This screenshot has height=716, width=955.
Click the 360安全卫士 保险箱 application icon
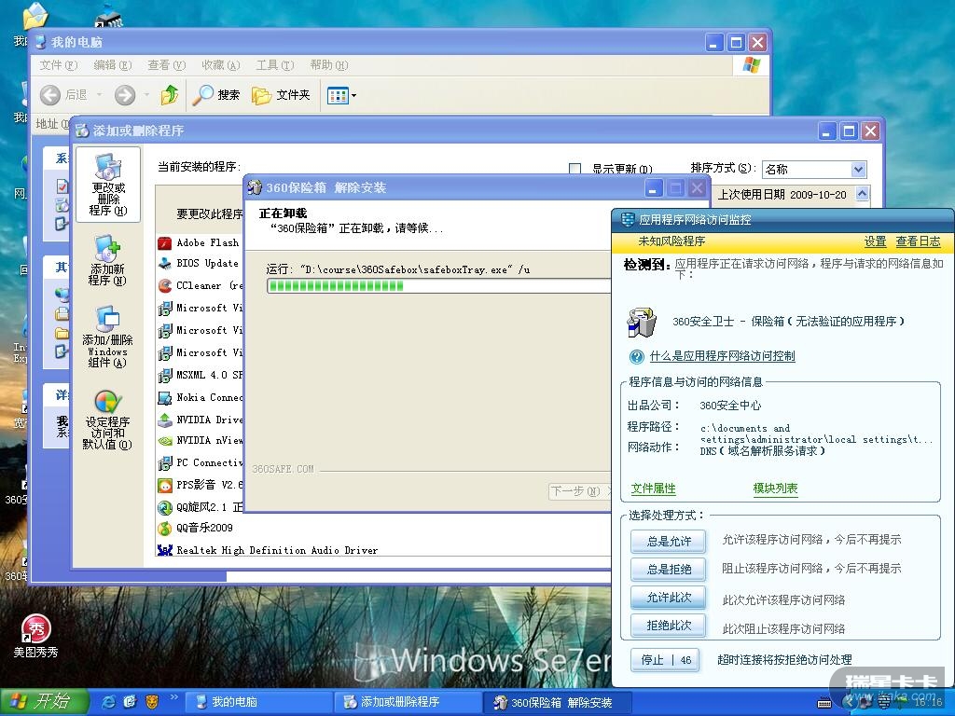[x=642, y=322]
